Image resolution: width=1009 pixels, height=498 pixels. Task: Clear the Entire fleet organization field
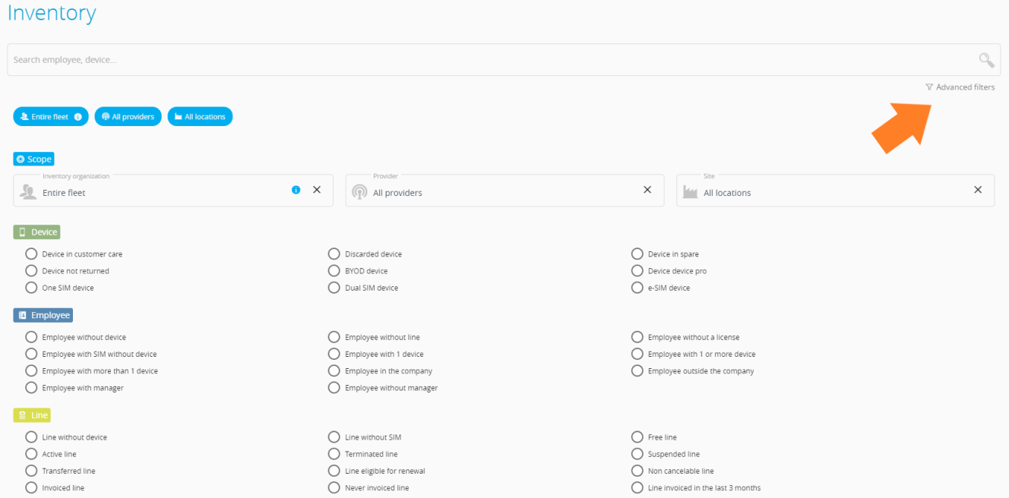click(317, 190)
